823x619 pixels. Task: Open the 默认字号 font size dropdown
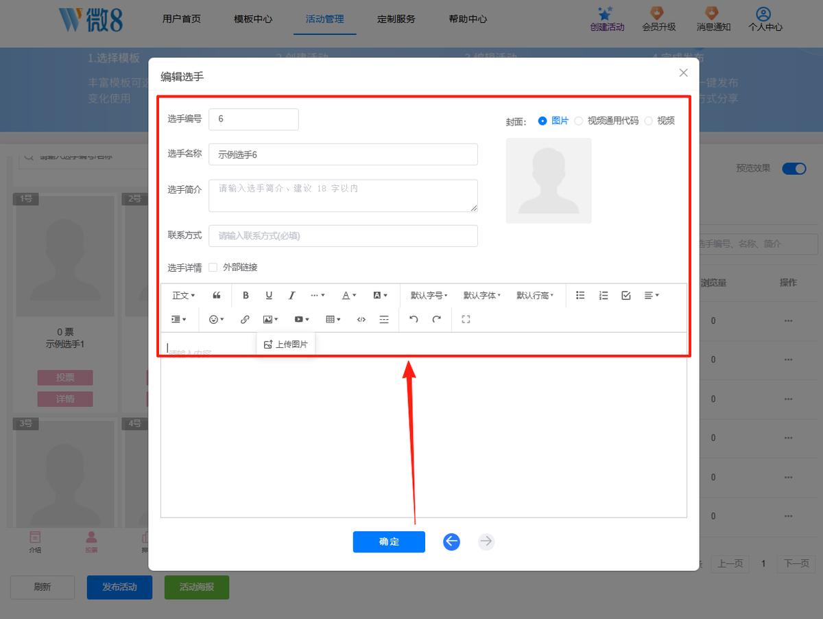[x=429, y=296]
